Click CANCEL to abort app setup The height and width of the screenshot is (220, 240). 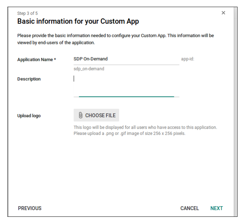click(189, 208)
